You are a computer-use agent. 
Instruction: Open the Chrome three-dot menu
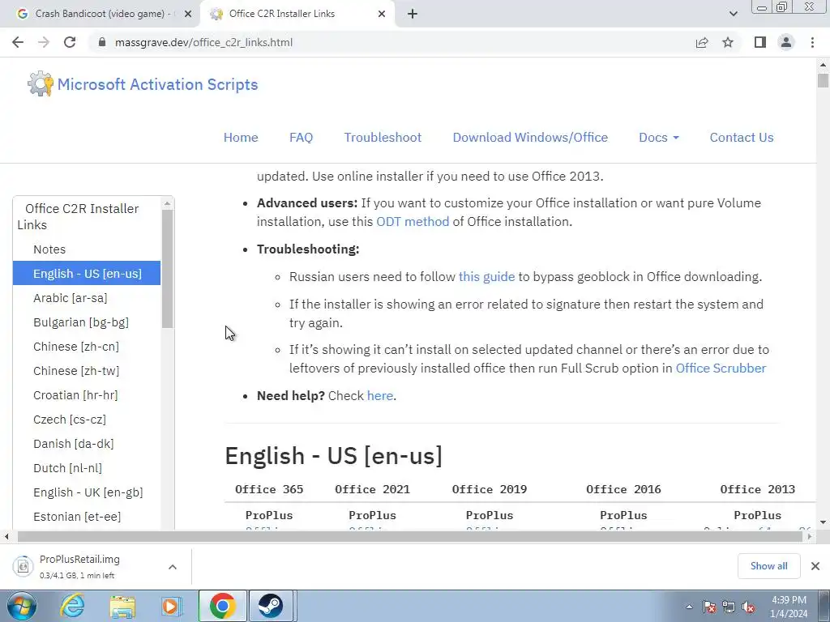(812, 42)
